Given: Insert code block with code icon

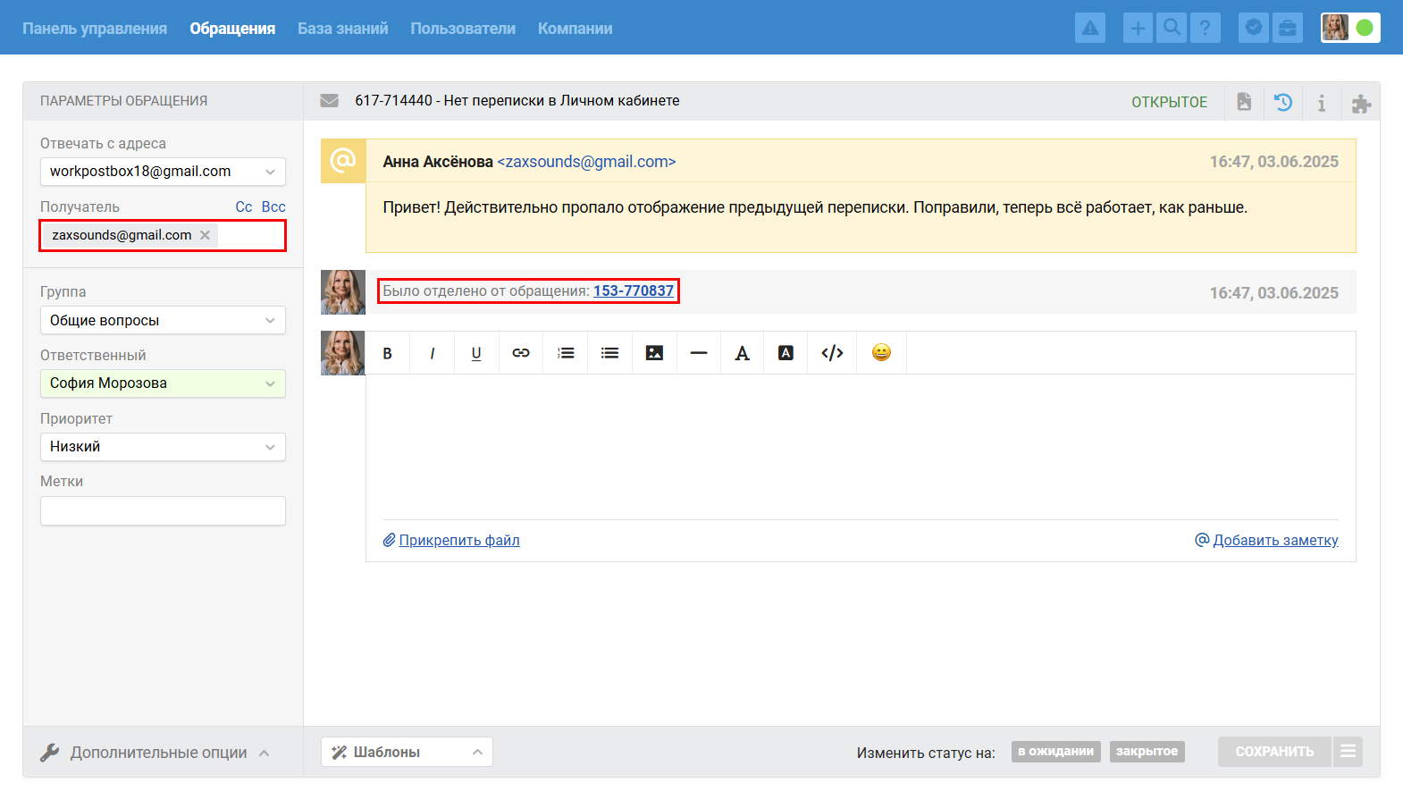Looking at the screenshot, I should [x=832, y=353].
